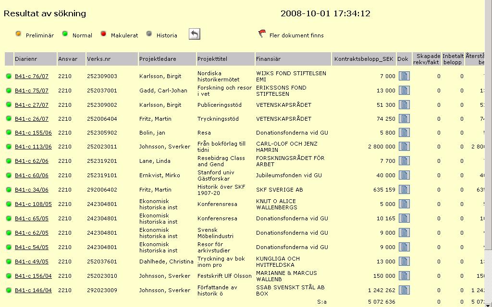The height and width of the screenshot is (307, 492).
Task: Open document icon for B41-c 62/05
Action: (x=404, y=233)
